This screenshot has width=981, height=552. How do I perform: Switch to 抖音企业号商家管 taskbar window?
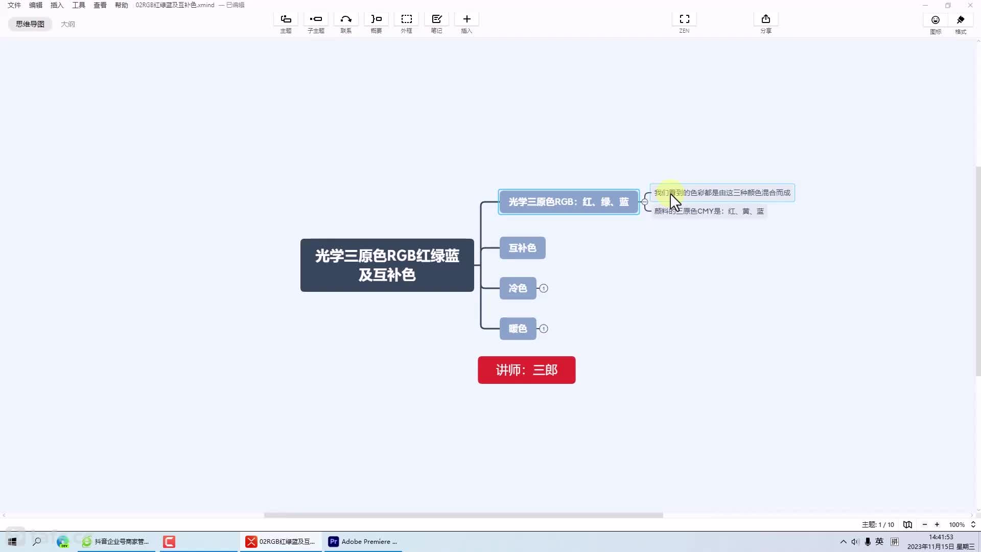tap(116, 541)
